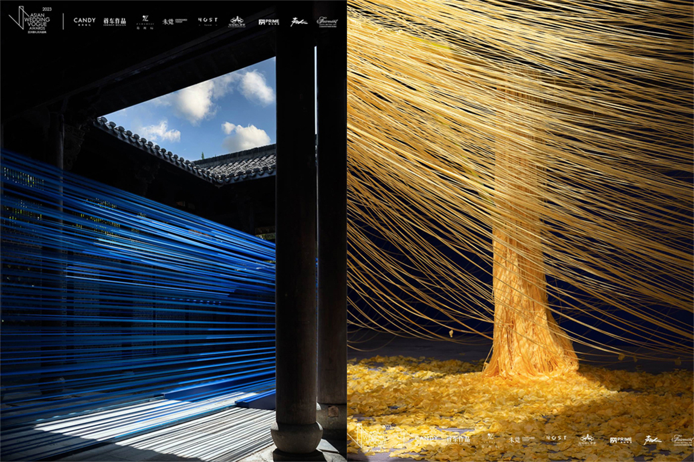This screenshot has width=694, height=462.
Task: Click the bicycle-shaped emblem logo in top banner
Action: (237, 22)
